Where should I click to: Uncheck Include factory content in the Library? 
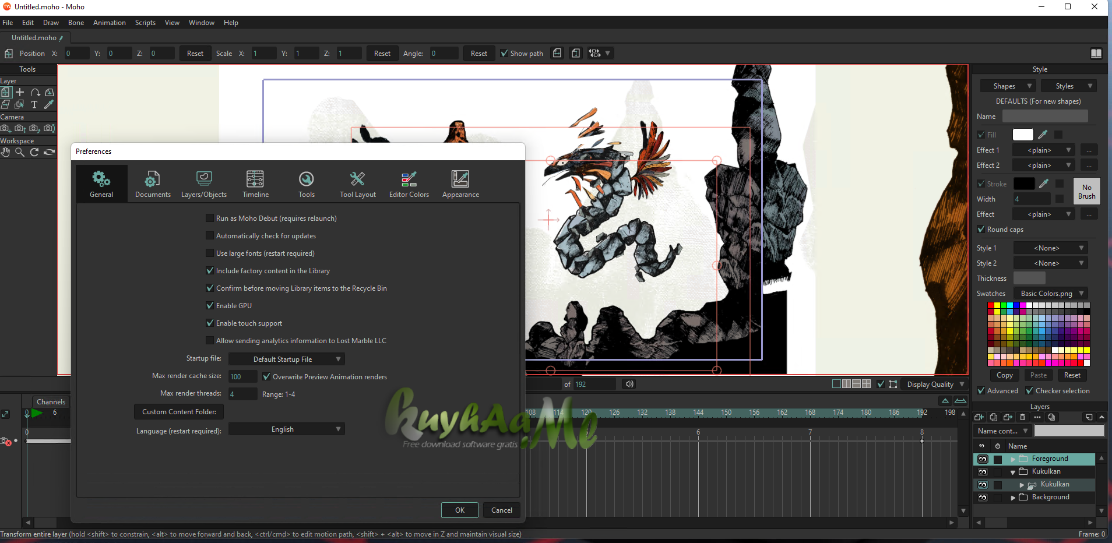click(210, 271)
